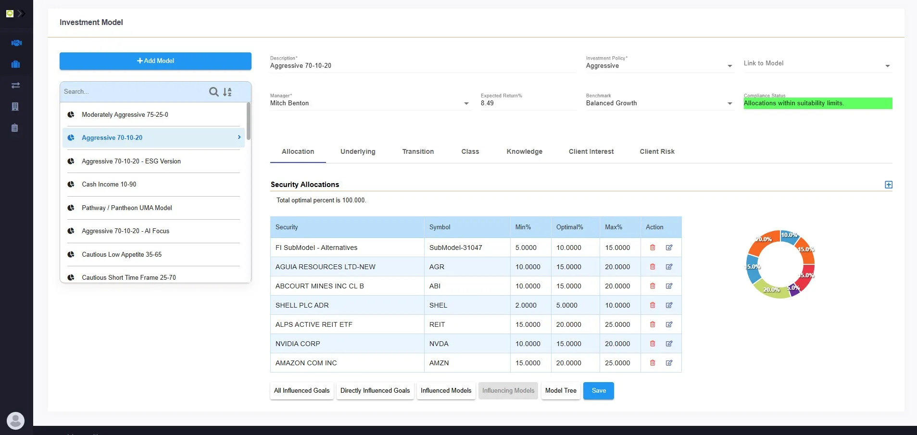The width and height of the screenshot is (917, 435).
Task: Open the Investment Policy dropdown
Action: 729,66
